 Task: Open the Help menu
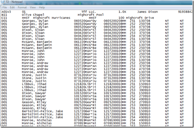coord(42,7)
